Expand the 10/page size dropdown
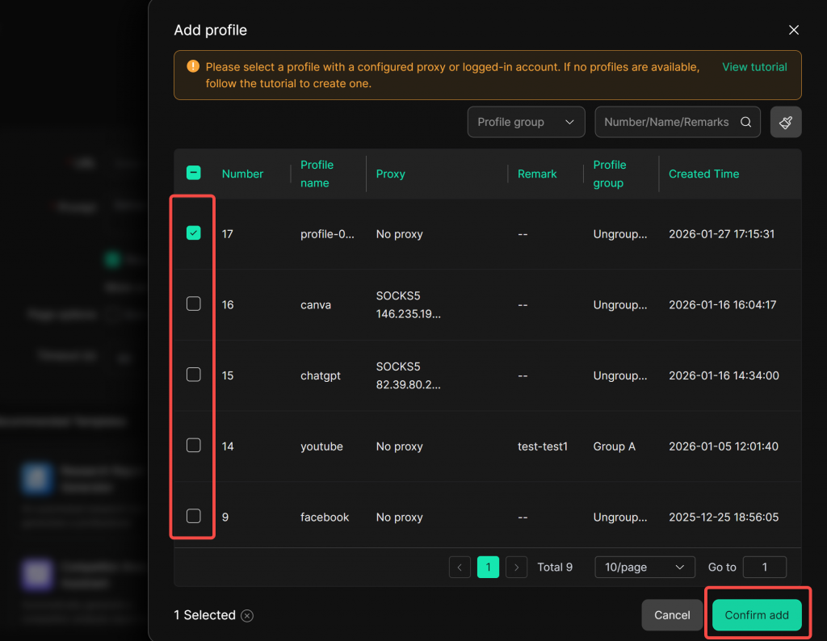 click(x=644, y=567)
